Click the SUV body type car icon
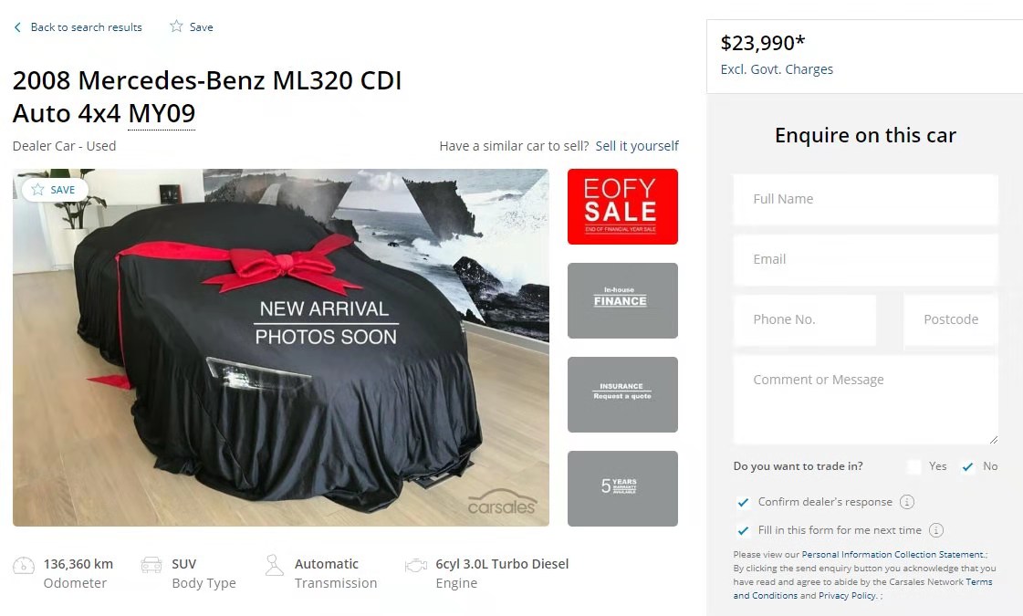The image size is (1023, 616). pyautogui.click(x=151, y=565)
